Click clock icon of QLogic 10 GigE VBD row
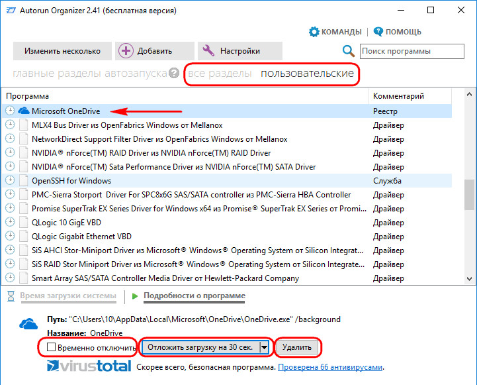Screen dimensions: 477x385 click(x=10, y=223)
